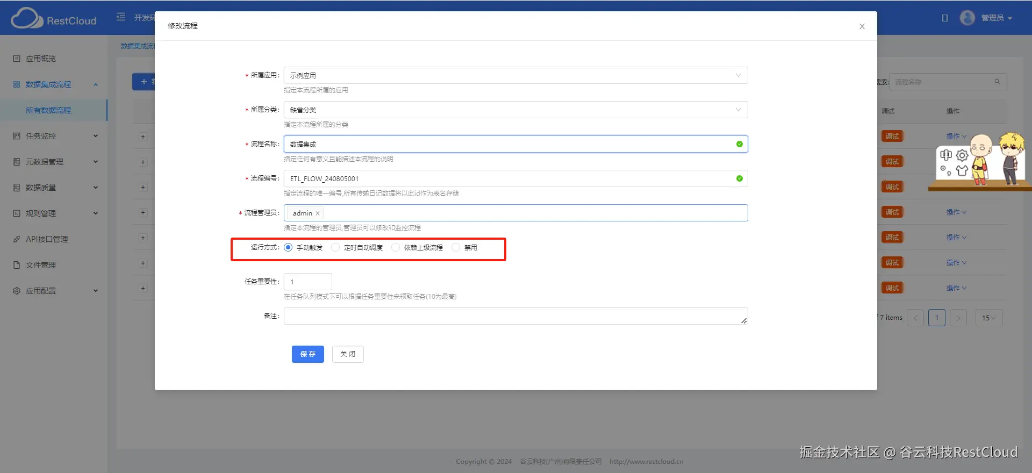This screenshot has height=473, width=1032.
Task: Select 禁用 run mode
Action: (x=456, y=247)
